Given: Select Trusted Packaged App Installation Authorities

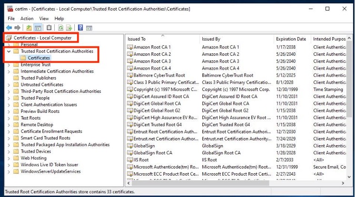Looking at the screenshot, I should point(65,145).
